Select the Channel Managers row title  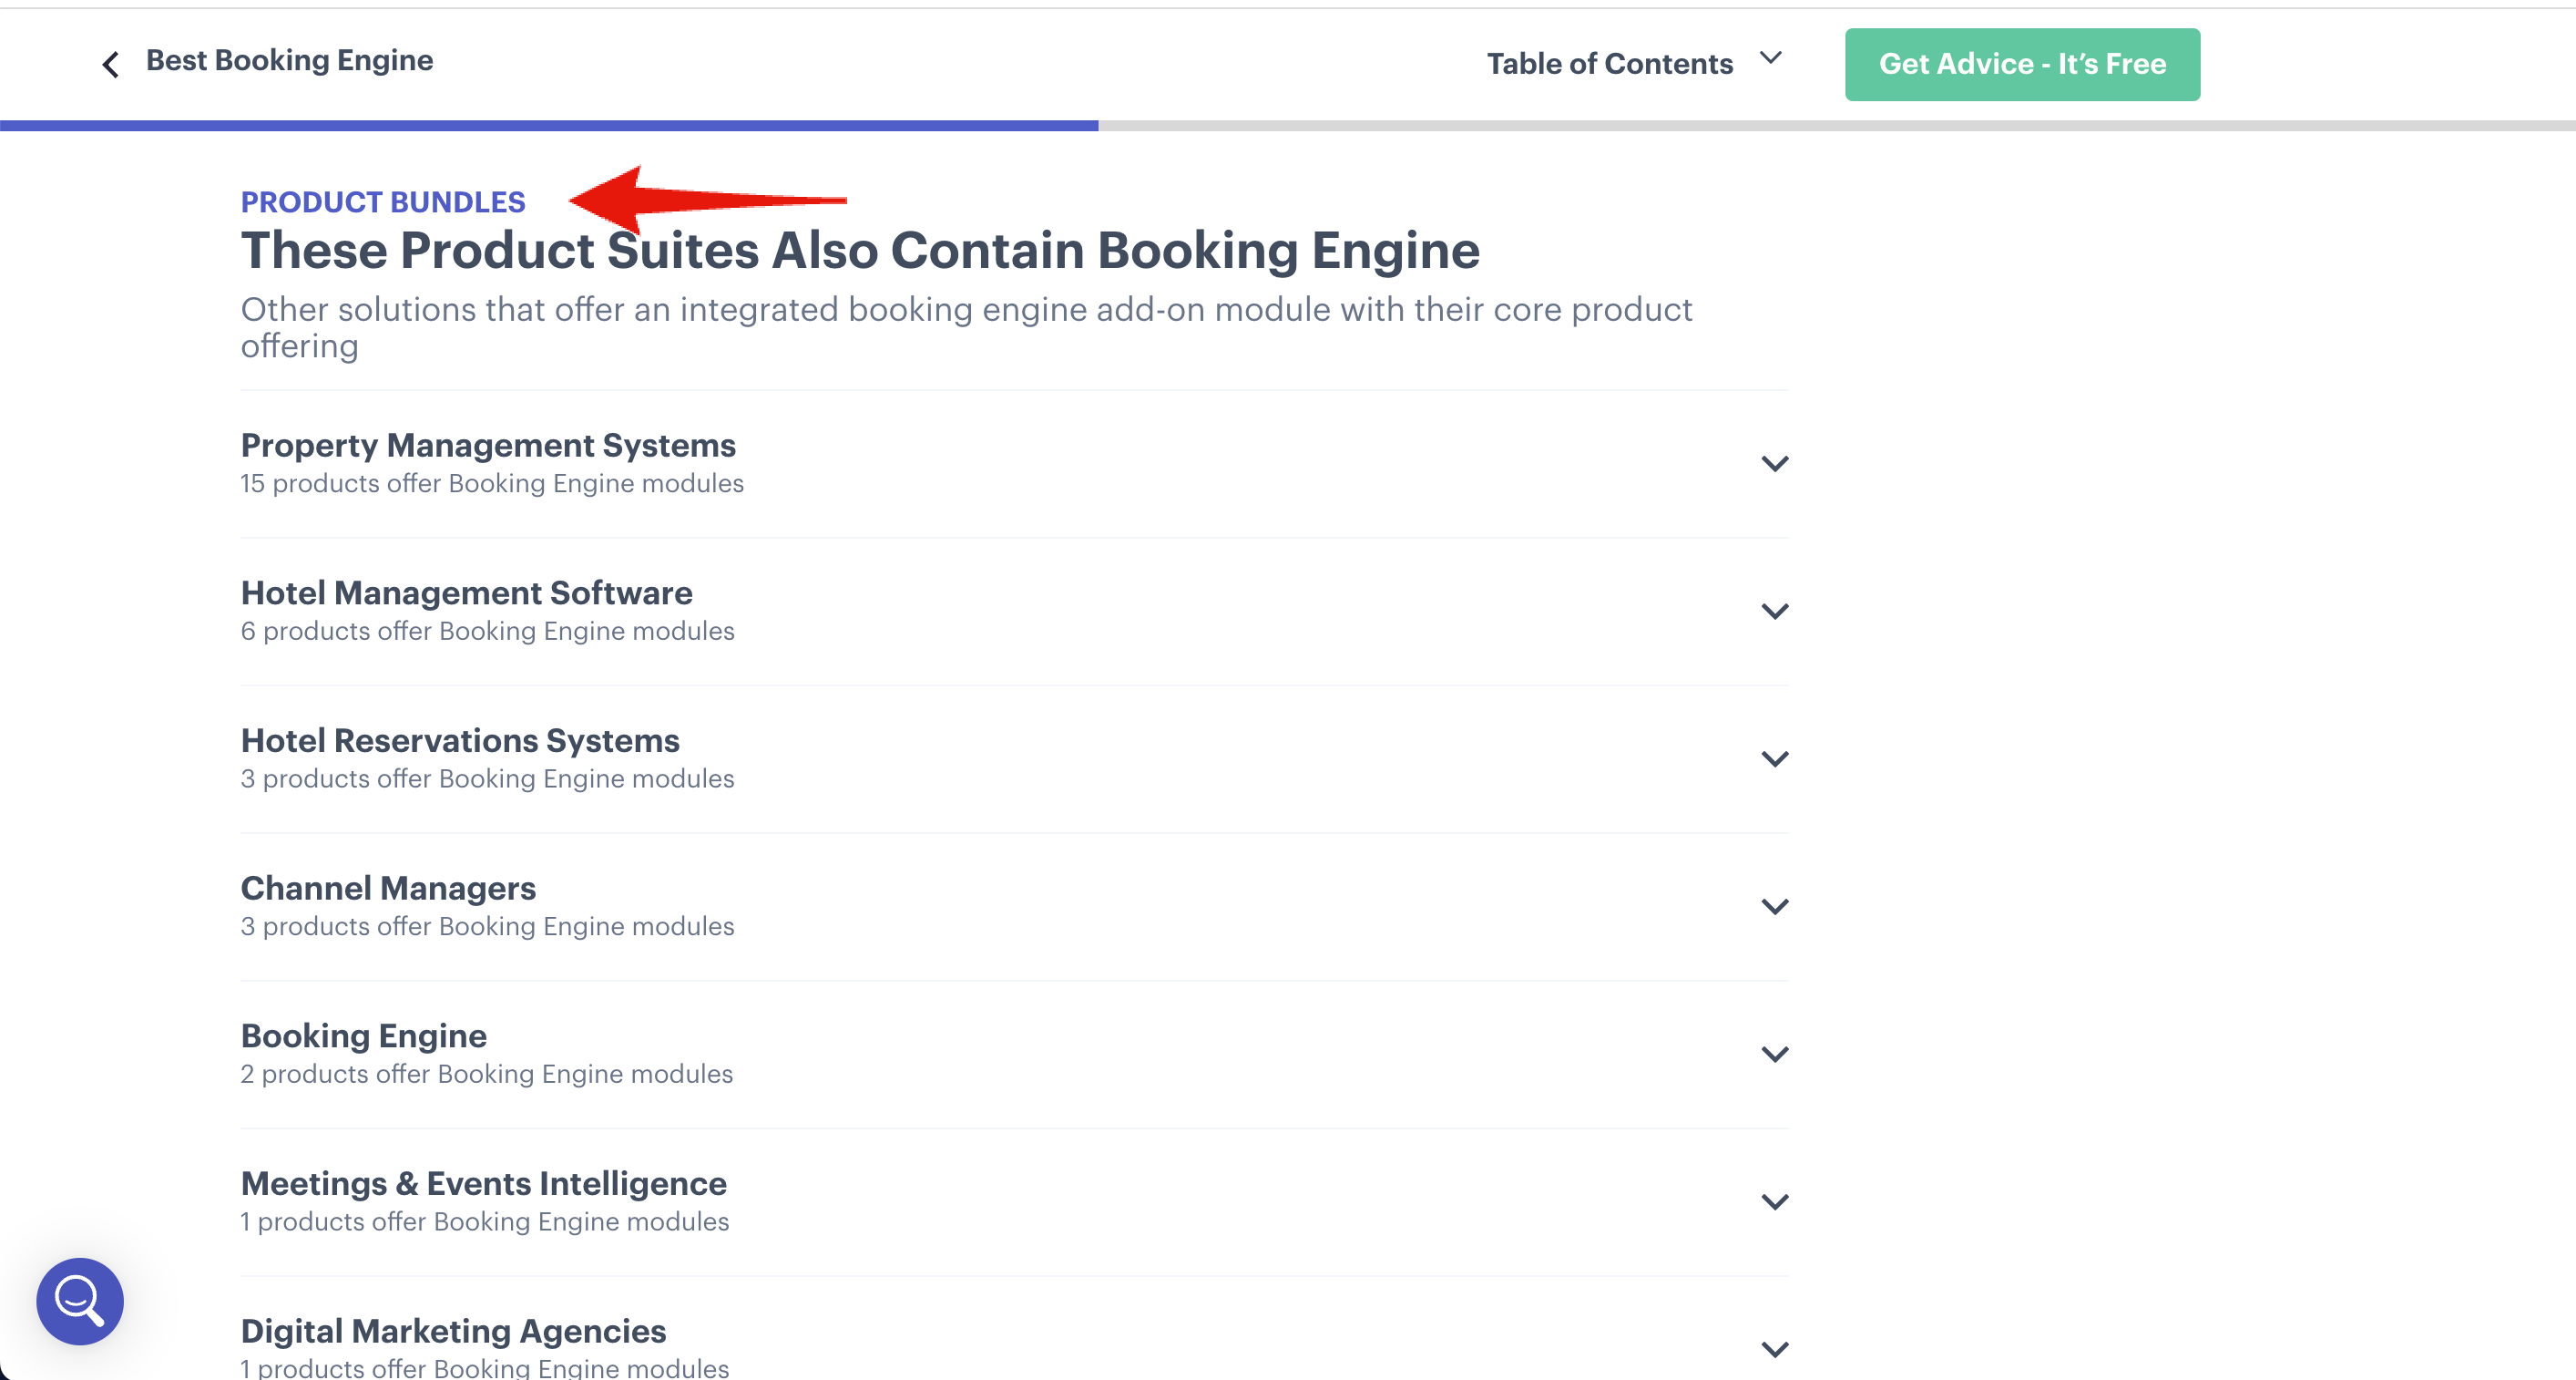click(388, 888)
